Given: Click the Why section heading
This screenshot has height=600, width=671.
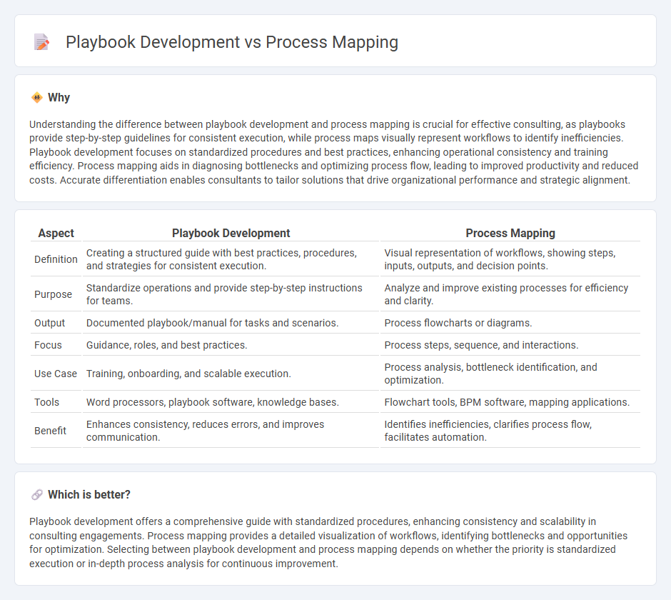Looking at the screenshot, I should [59, 98].
